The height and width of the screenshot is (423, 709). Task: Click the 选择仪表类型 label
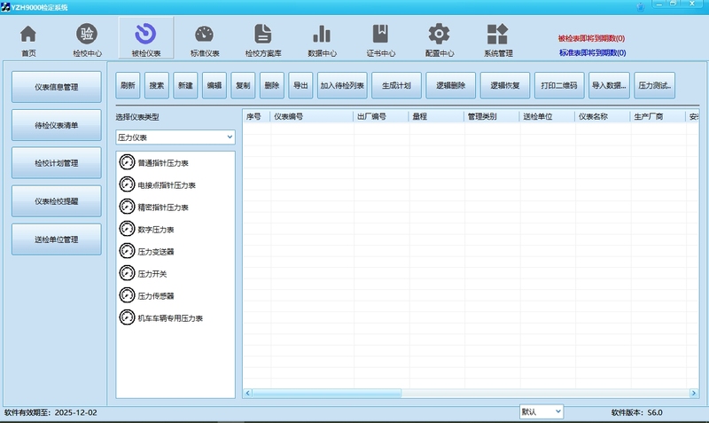(x=137, y=117)
